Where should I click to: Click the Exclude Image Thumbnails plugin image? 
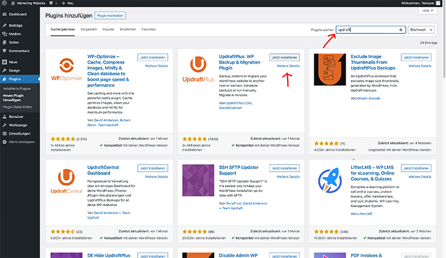pyautogui.click(x=330, y=70)
